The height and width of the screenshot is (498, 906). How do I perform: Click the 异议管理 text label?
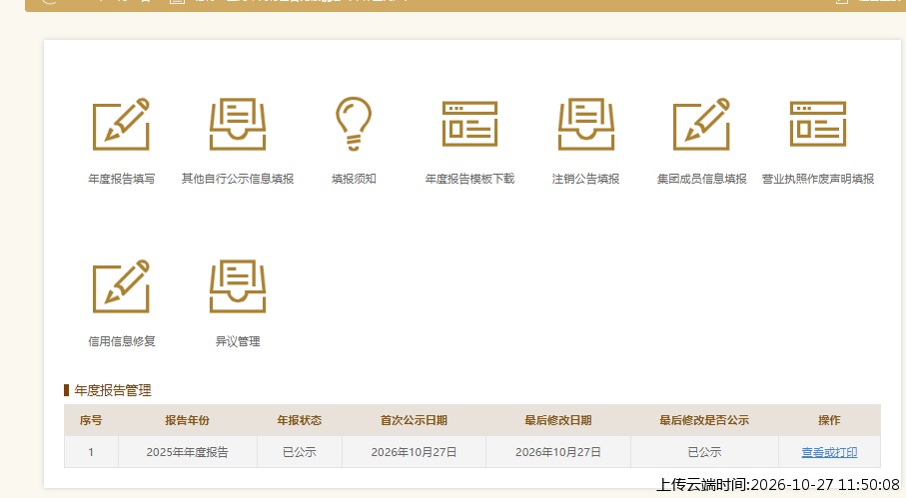coord(238,341)
